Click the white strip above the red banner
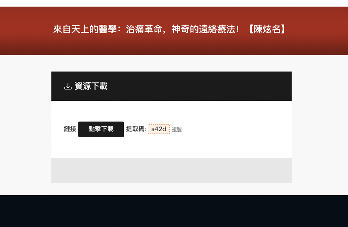 click(x=174, y=3)
